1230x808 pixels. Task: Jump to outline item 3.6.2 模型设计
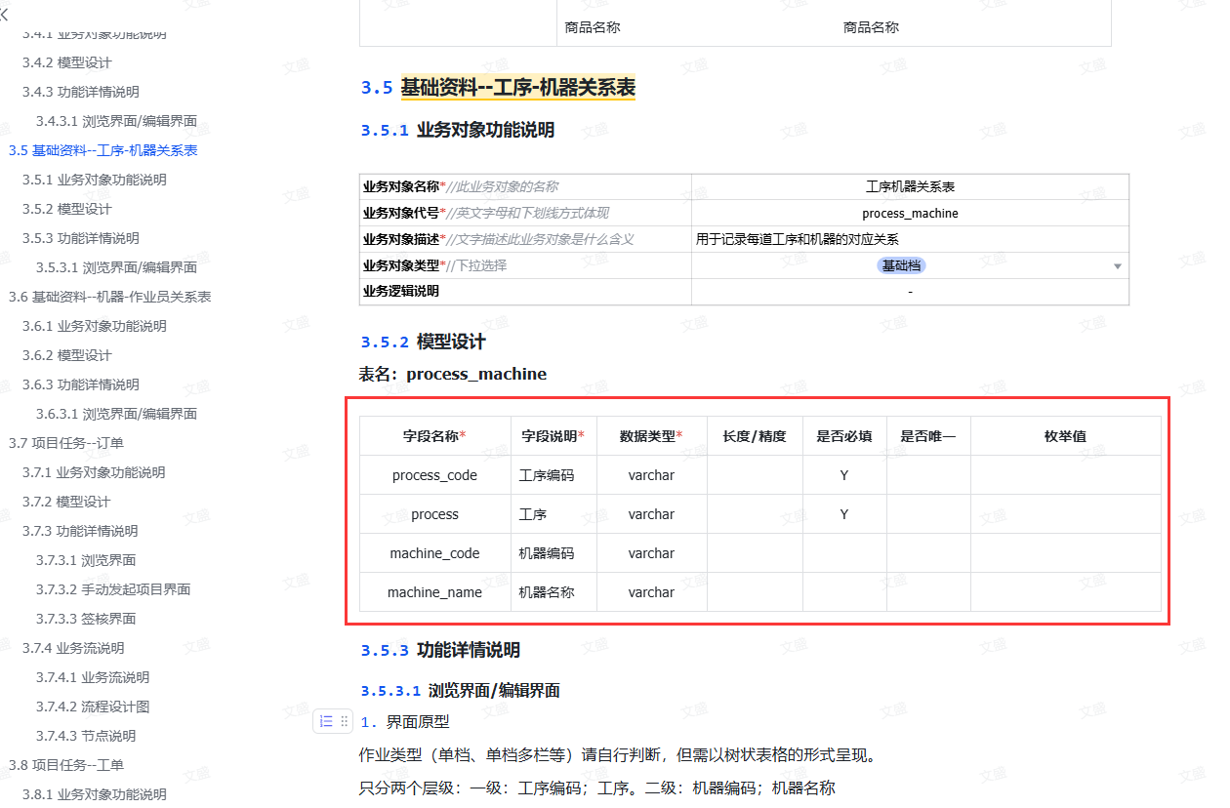point(67,355)
